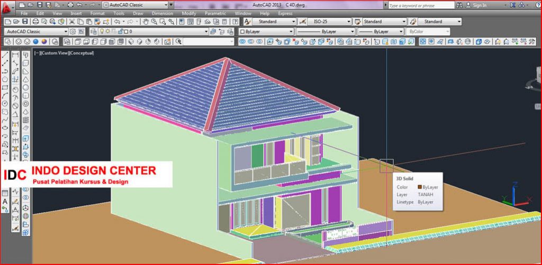This screenshot has width=542, height=265.
Task: Click the QuickCalc calculator icon
Action: pyautogui.click(x=224, y=21)
